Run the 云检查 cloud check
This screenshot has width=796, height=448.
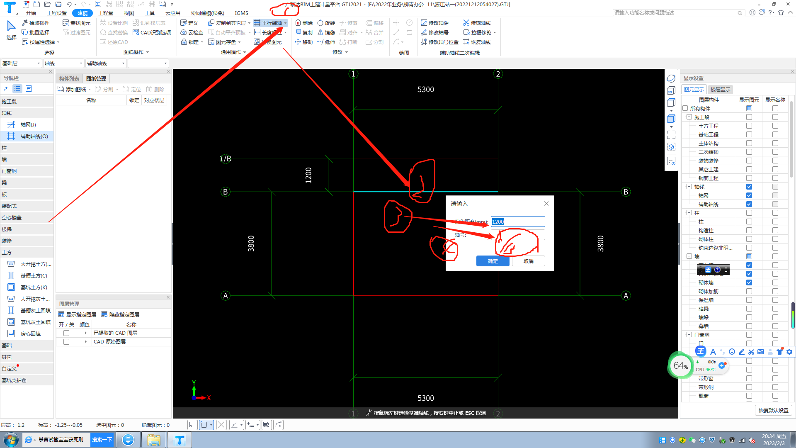pos(192,32)
